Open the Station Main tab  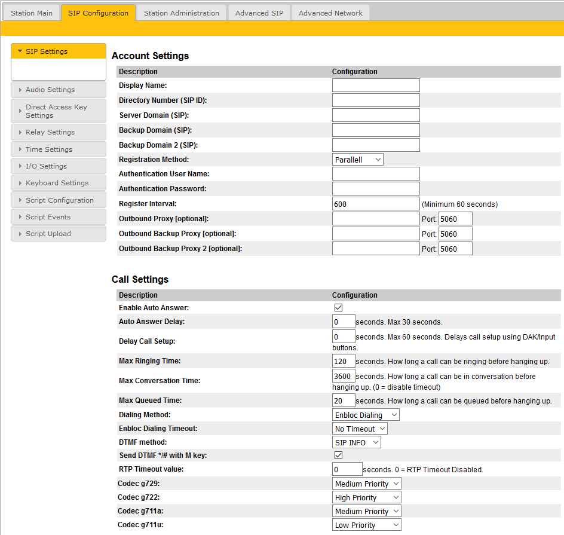pyautogui.click(x=31, y=13)
